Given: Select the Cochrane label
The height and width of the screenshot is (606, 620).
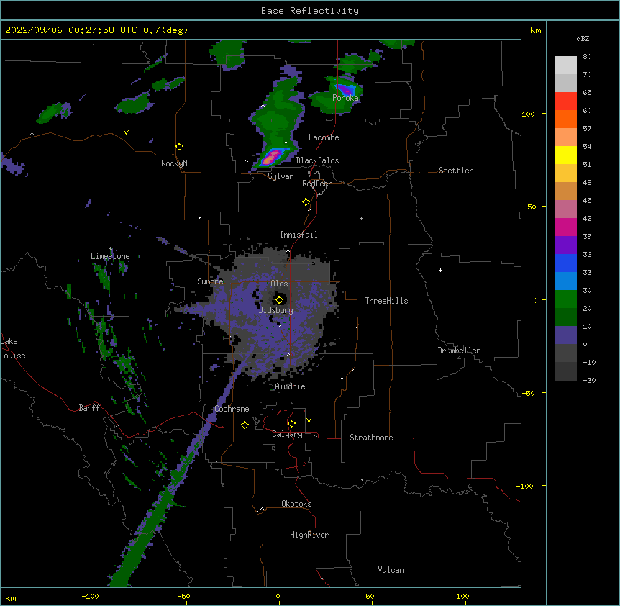Looking at the screenshot, I should click(232, 409).
